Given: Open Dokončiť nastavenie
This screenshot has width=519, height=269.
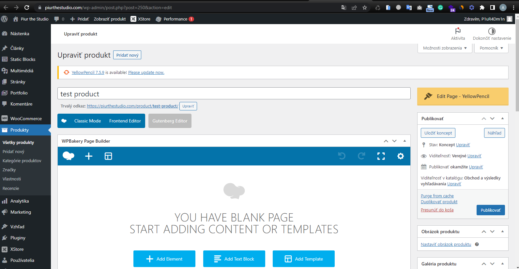Looking at the screenshot, I should [492, 34].
